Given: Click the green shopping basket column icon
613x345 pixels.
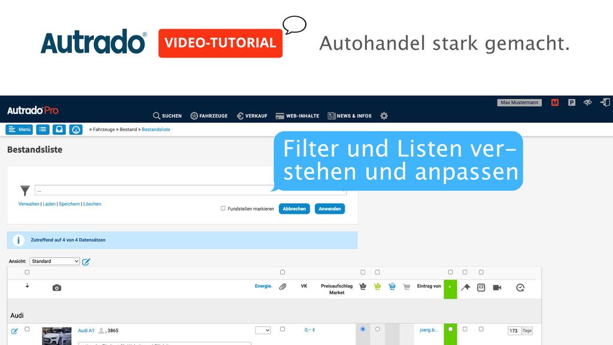Looking at the screenshot, I should pyautogui.click(x=377, y=287).
